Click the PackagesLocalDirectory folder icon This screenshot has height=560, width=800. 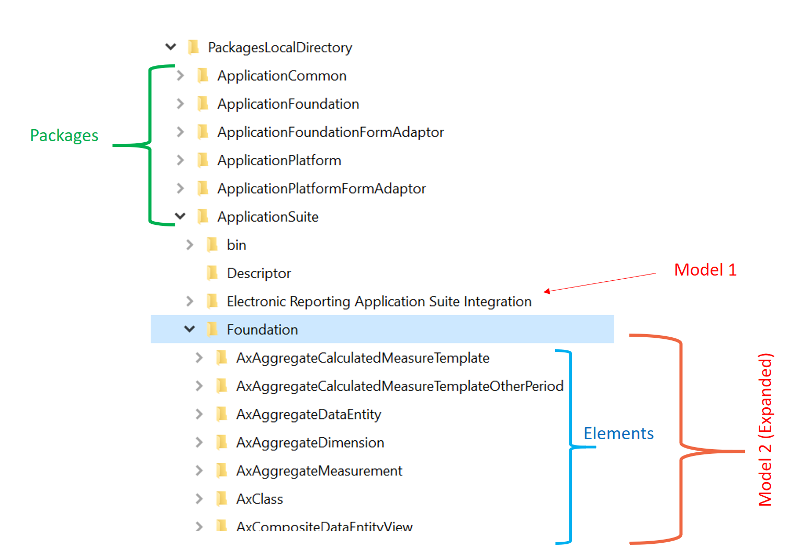194,47
